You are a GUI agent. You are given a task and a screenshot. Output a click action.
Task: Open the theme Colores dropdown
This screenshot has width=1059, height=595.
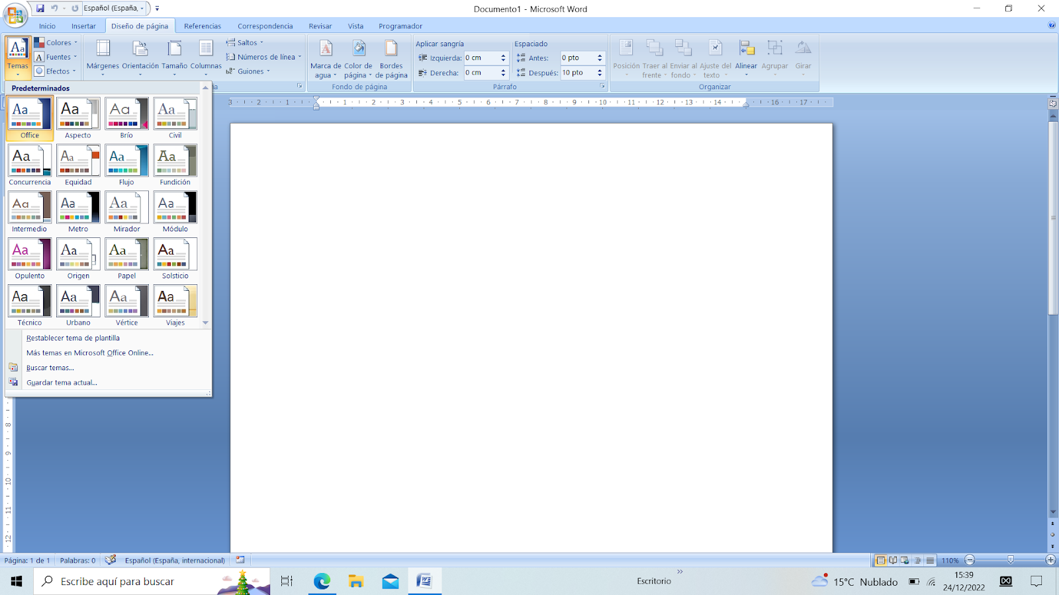click(x=56, y=42)
